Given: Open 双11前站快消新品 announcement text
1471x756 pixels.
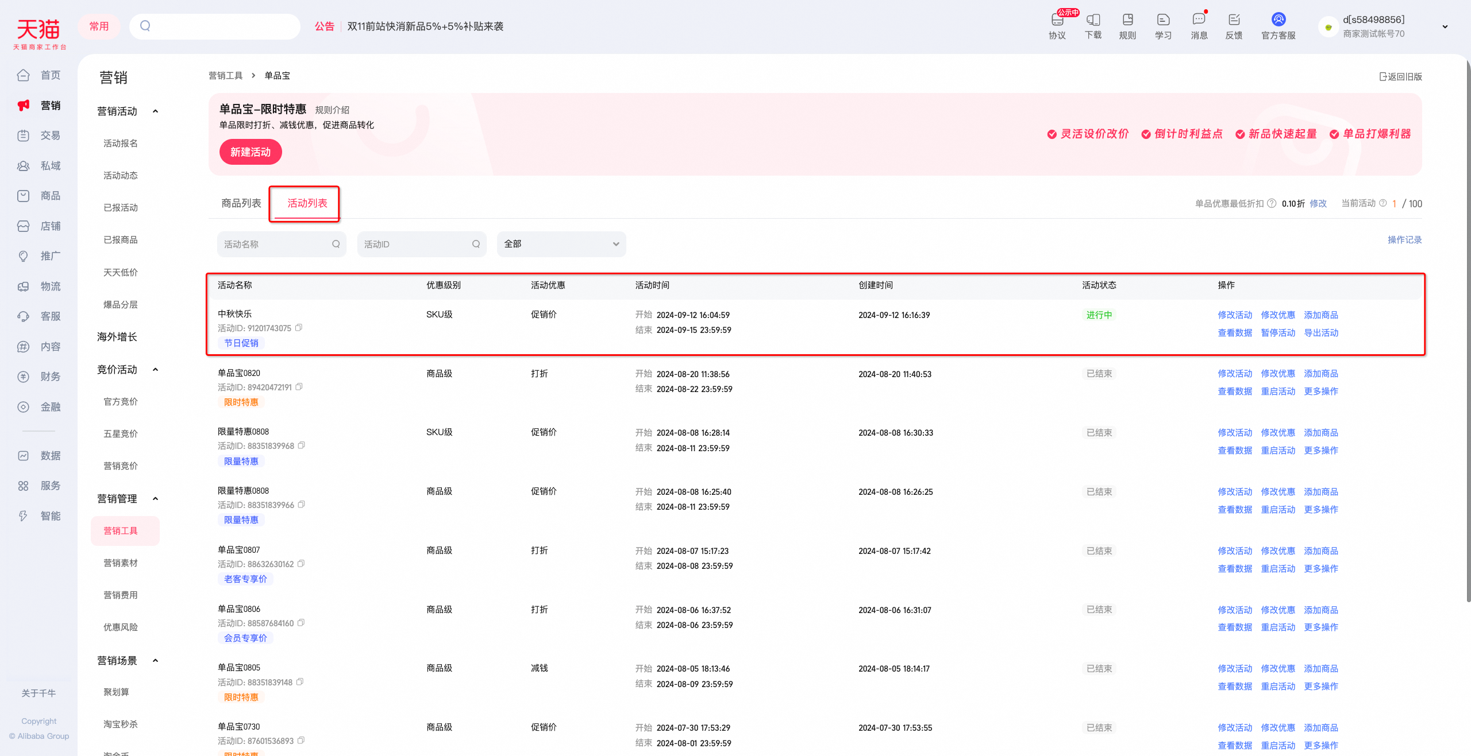Looking at the screenshot, I should click(425, 26).
